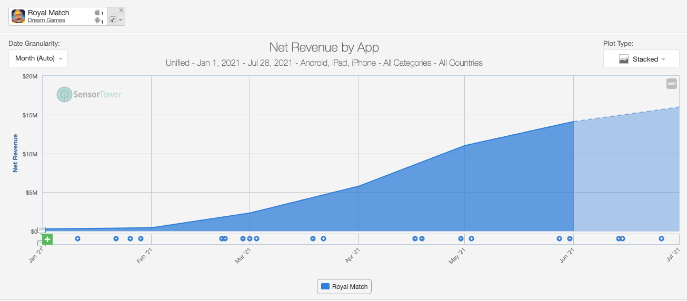Click the event marker just before Jun '21 gridline

570,239
